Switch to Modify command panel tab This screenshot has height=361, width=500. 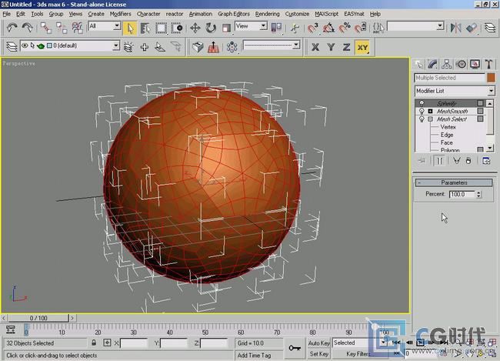(x=433, y=65)
